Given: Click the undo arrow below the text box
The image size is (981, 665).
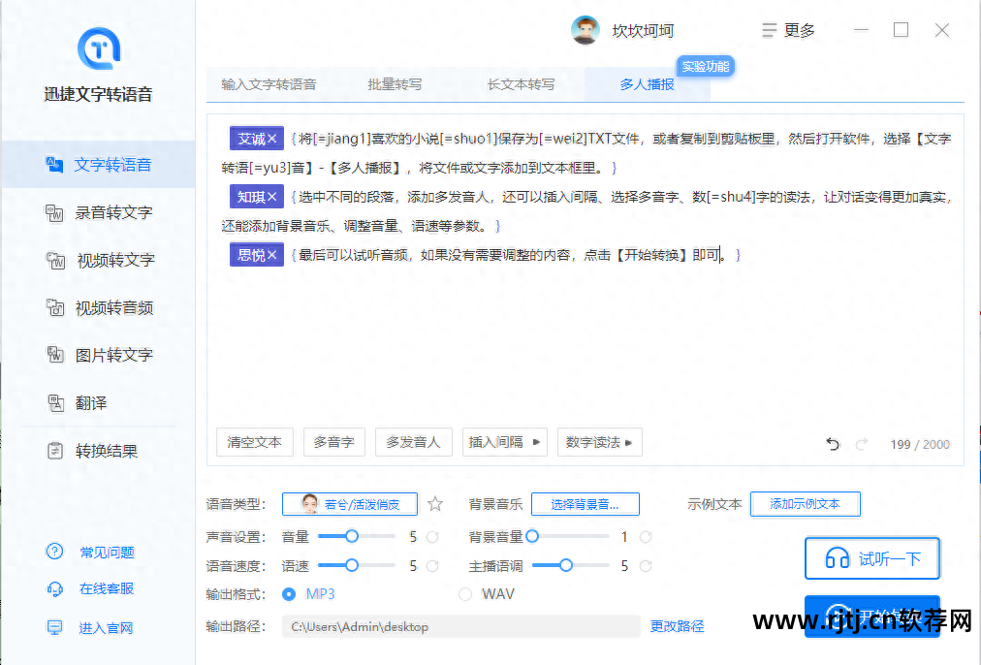Looking at the screenshot, I should coord(832,443).
